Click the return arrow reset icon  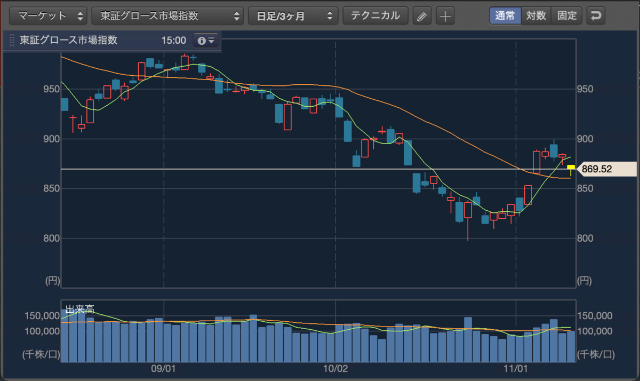[x=595, y=15]
